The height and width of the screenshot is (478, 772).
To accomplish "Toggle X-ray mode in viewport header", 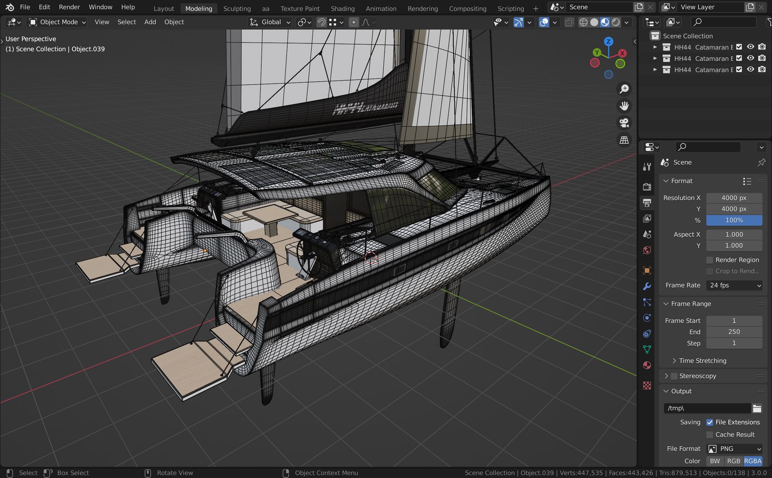I will pos(569,22).
